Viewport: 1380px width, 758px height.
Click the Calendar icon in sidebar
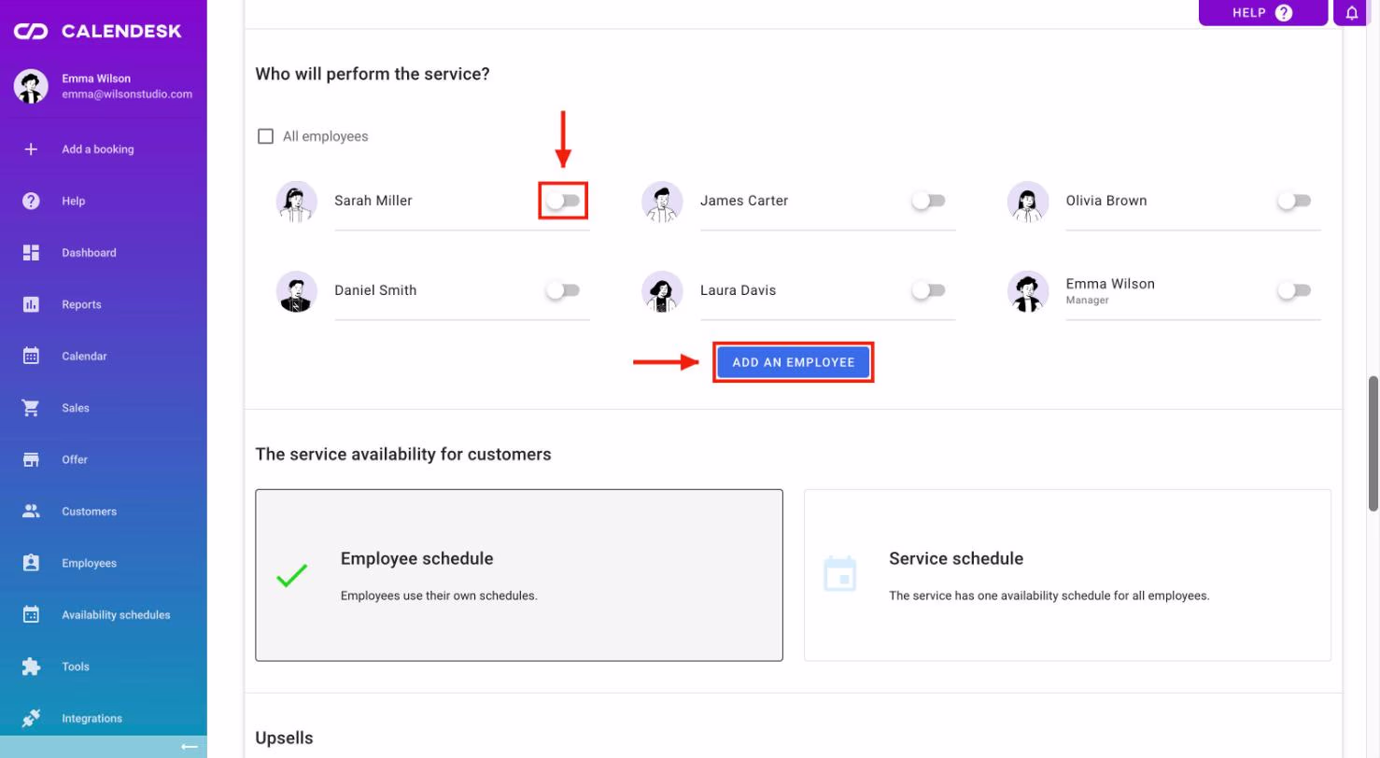click(x=31, y=356)
